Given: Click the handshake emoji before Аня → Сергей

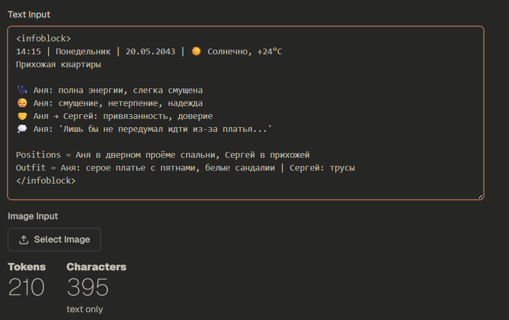Looking at the screenshot, I should [x=21, y=116].
